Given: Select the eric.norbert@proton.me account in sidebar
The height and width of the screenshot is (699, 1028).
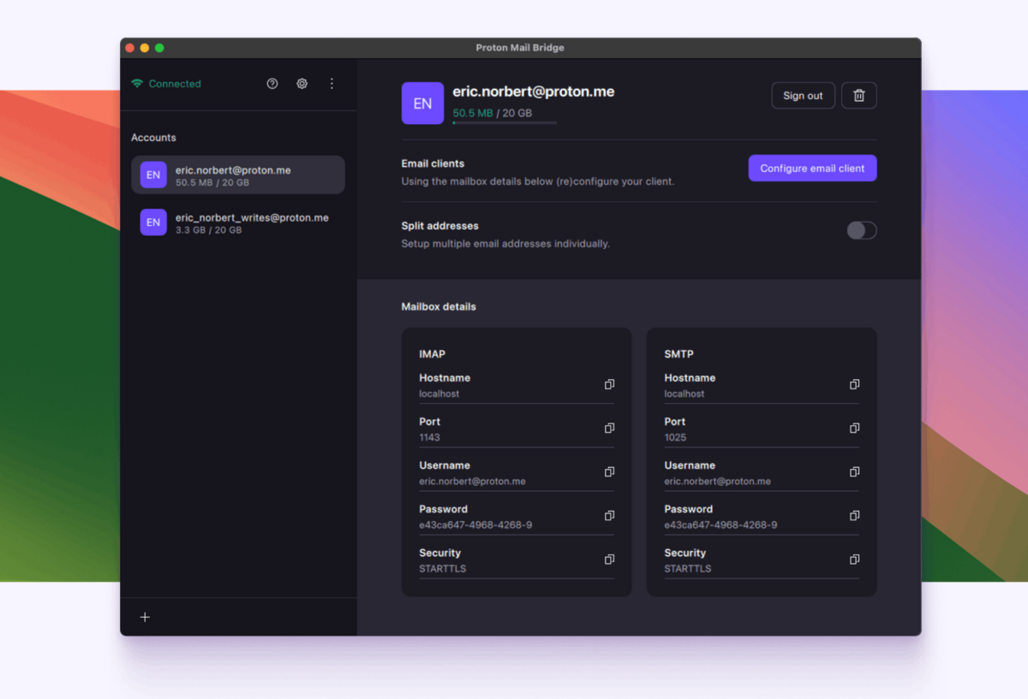Looking at the screenshot, I should click(x=238, y=175).
